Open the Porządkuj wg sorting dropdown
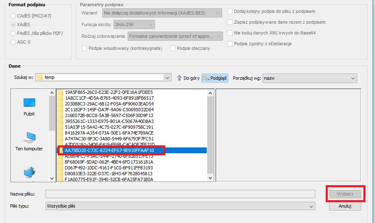 point(353,78)
